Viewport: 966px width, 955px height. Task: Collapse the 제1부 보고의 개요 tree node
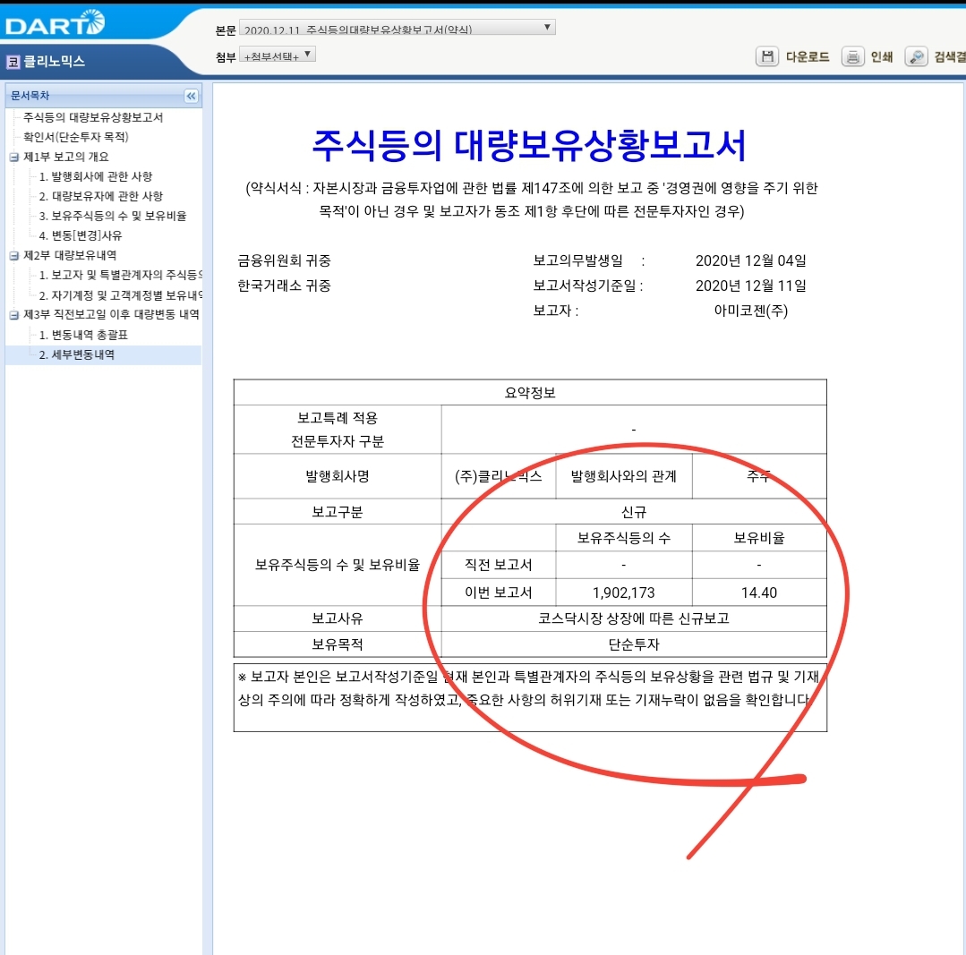point(14,157)
